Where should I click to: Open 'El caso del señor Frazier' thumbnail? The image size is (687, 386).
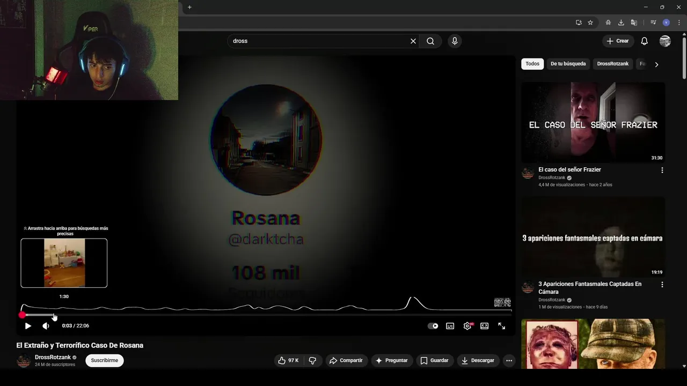[593, 122]
